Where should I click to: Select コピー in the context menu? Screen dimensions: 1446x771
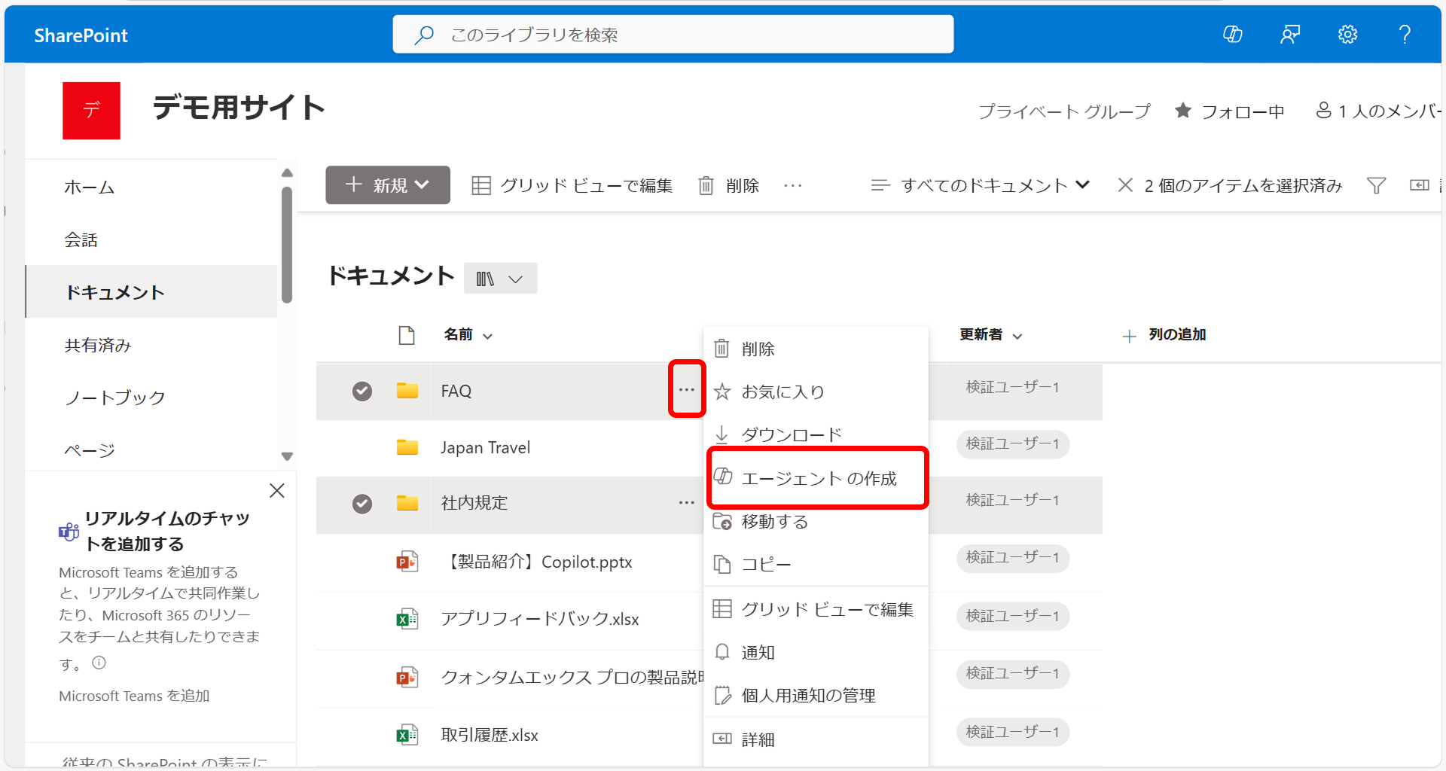tap(816, 564)
